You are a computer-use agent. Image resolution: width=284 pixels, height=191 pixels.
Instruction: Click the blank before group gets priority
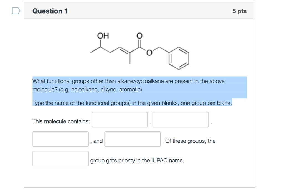[x=60, y=158]
